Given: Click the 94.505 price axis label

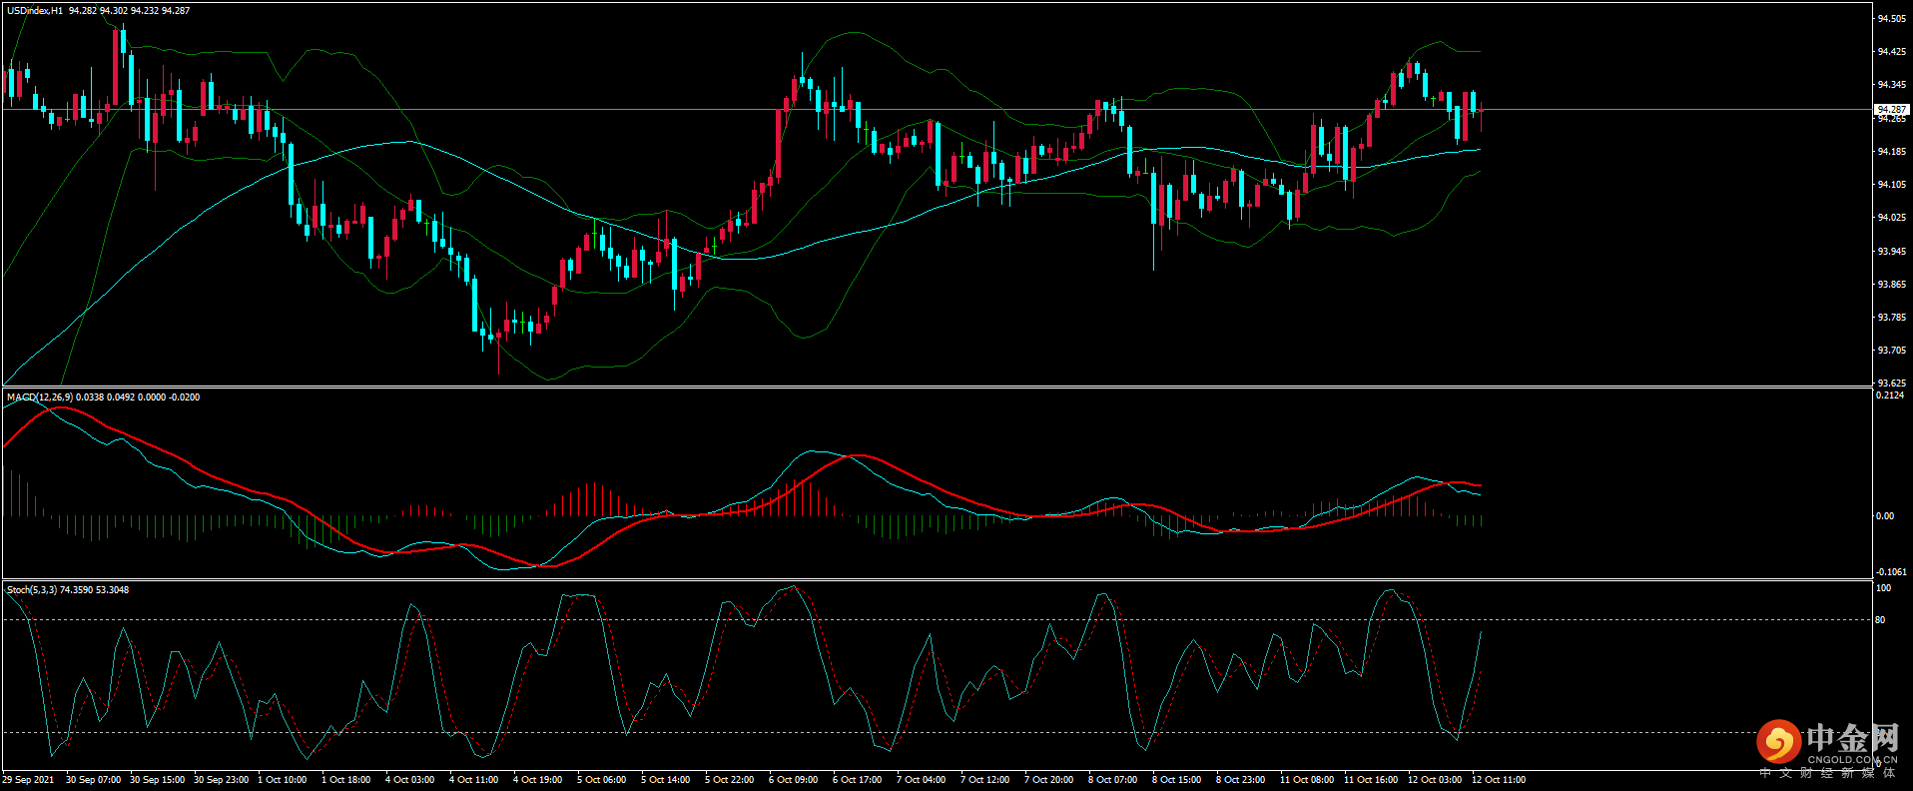Looking at the screenshot, I should click(x=1891, y=19).
